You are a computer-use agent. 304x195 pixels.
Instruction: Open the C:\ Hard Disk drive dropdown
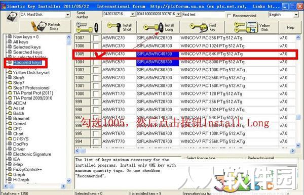click(x=68, y=15)
